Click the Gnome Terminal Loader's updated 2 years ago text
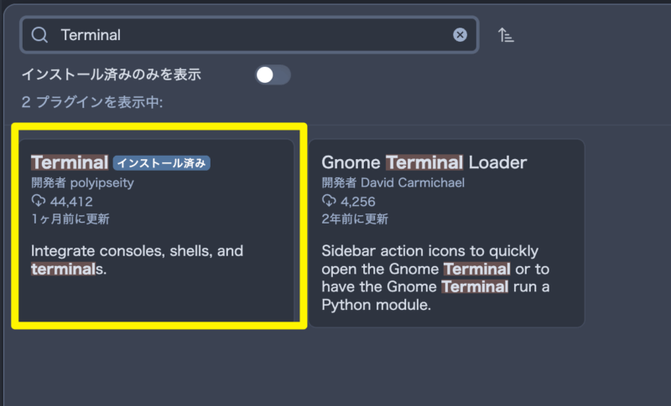671x406 pixels. click(x=355, y=219)
